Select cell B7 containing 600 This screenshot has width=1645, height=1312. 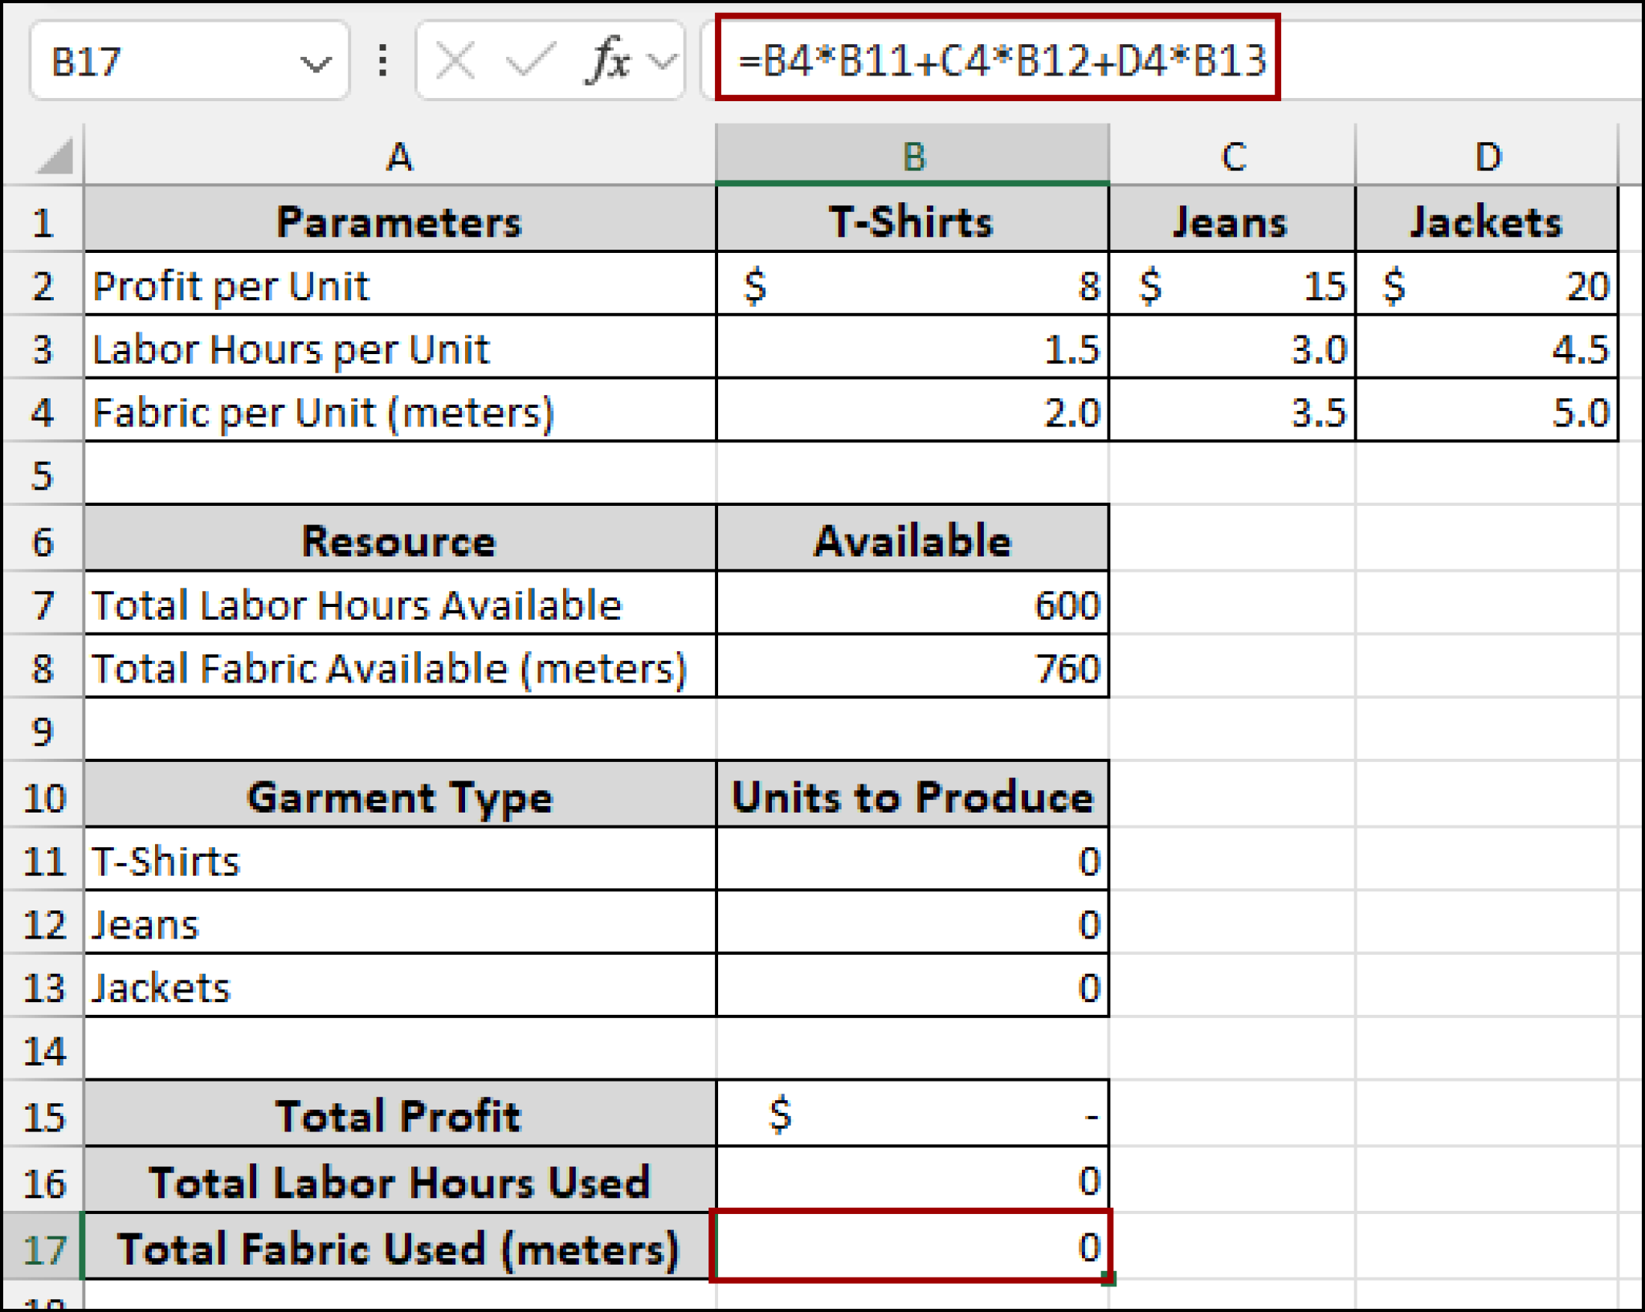912,605
